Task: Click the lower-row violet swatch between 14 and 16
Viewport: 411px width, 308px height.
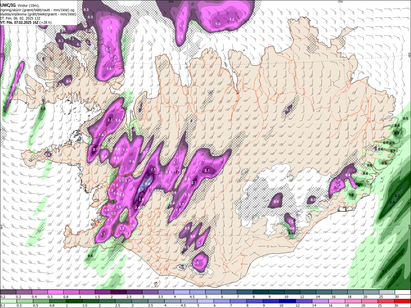Action: pyautogui.click(x=320, y=301)
